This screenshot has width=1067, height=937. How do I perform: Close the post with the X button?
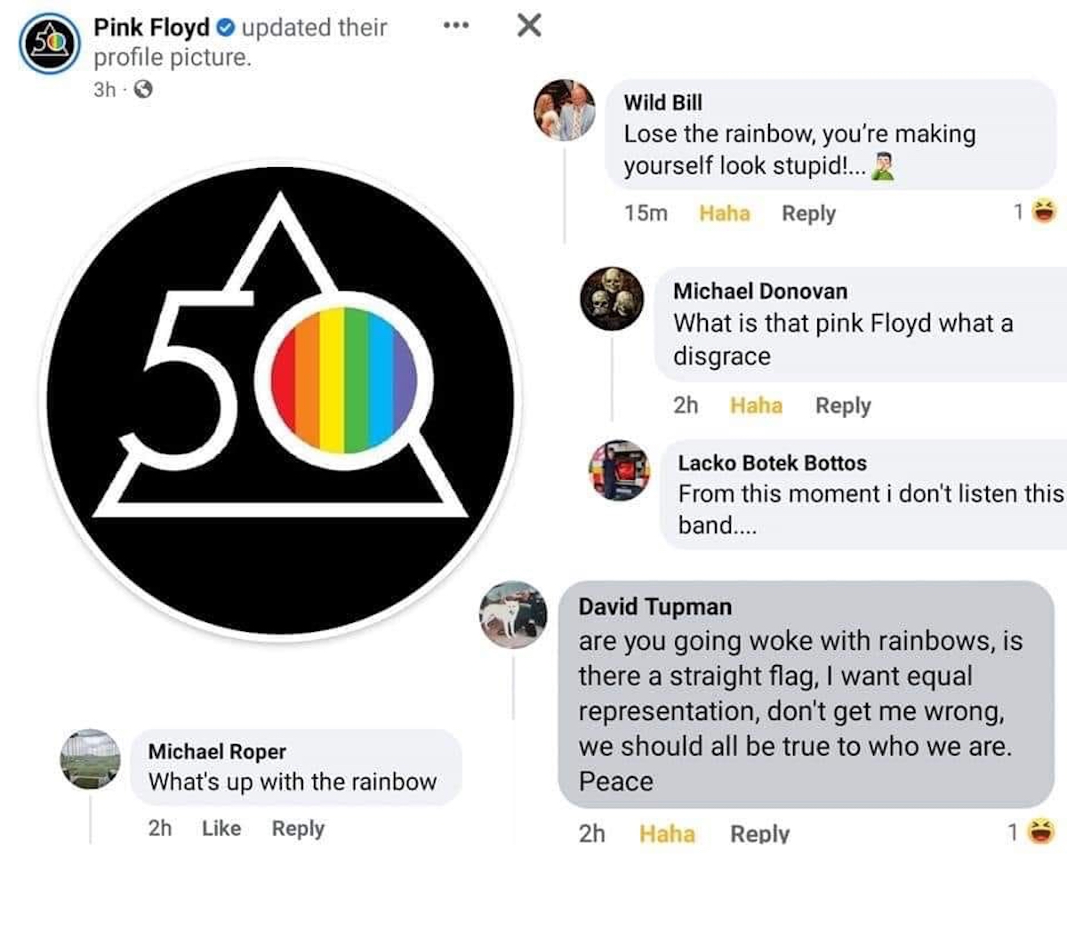pos(529,26)
